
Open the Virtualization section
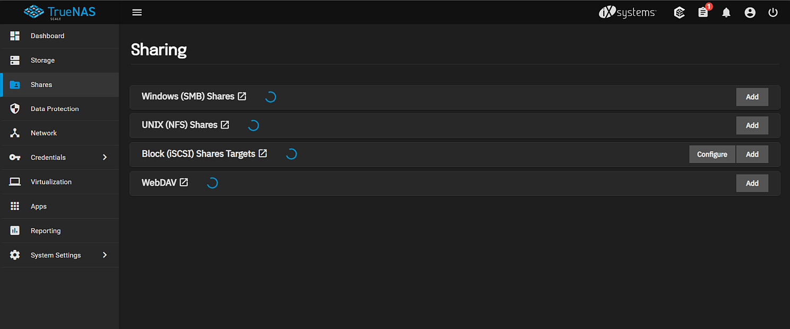51,182
